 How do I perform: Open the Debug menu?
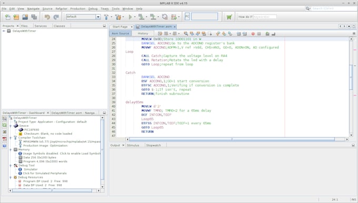(x=93, y=8)
